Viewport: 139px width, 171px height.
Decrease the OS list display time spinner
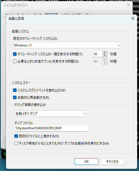[x=104, y=55]
